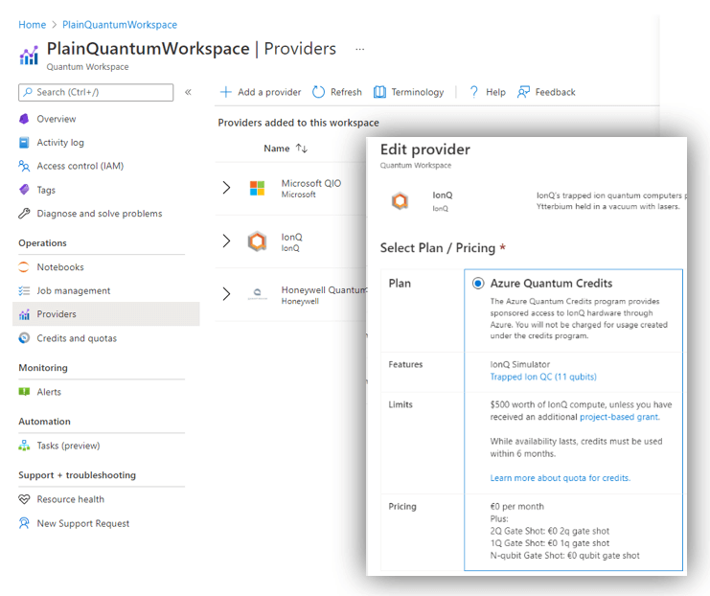Open the more options ellipsis menu

click(x=360, y=49)
